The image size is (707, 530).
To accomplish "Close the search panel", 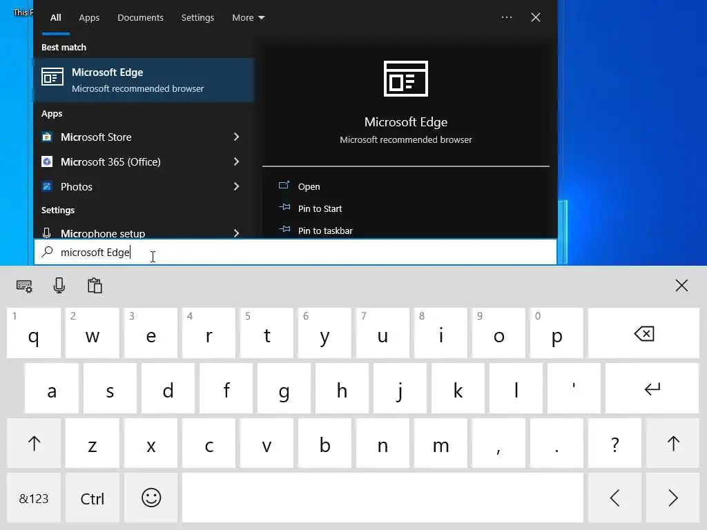I will (535, 17).
